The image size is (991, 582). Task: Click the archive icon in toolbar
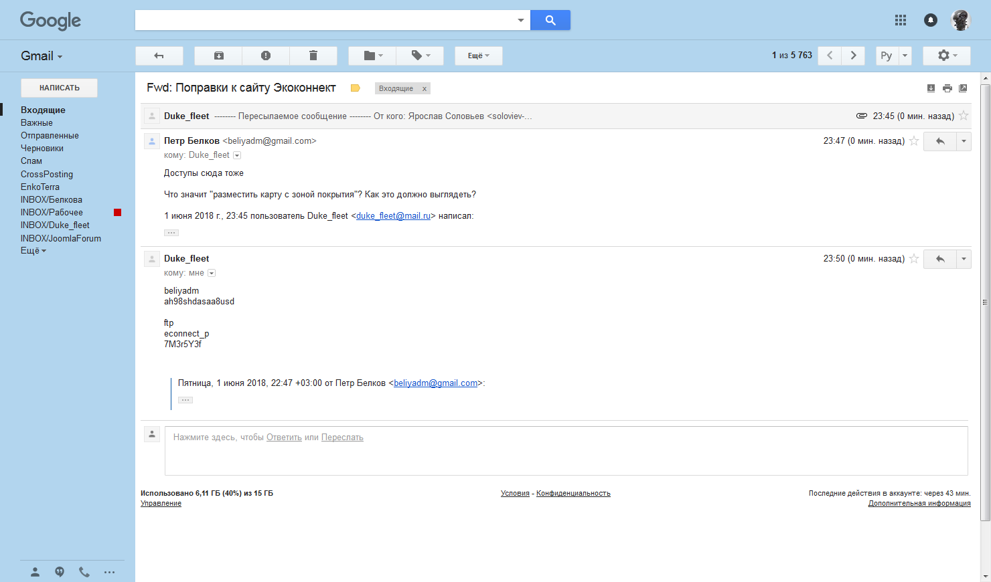pos(219,56)
